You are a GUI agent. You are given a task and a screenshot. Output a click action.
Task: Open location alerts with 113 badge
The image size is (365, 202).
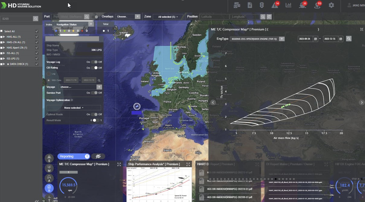[x=317, y=5]
